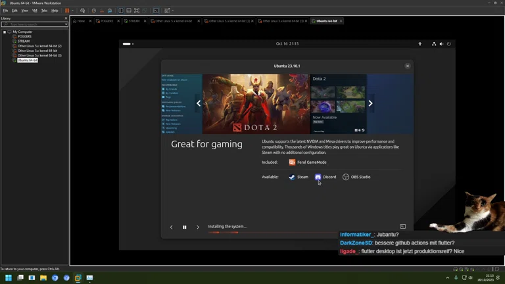Open the Tabs menu

pos(45,11)
